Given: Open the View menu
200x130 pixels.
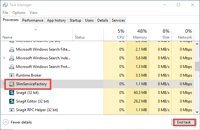Looking at the screenshot, I should (x=34, y=13).
